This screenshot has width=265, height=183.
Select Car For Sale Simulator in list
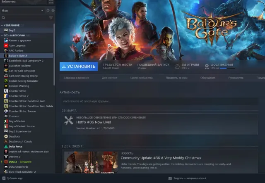[26, 71]
